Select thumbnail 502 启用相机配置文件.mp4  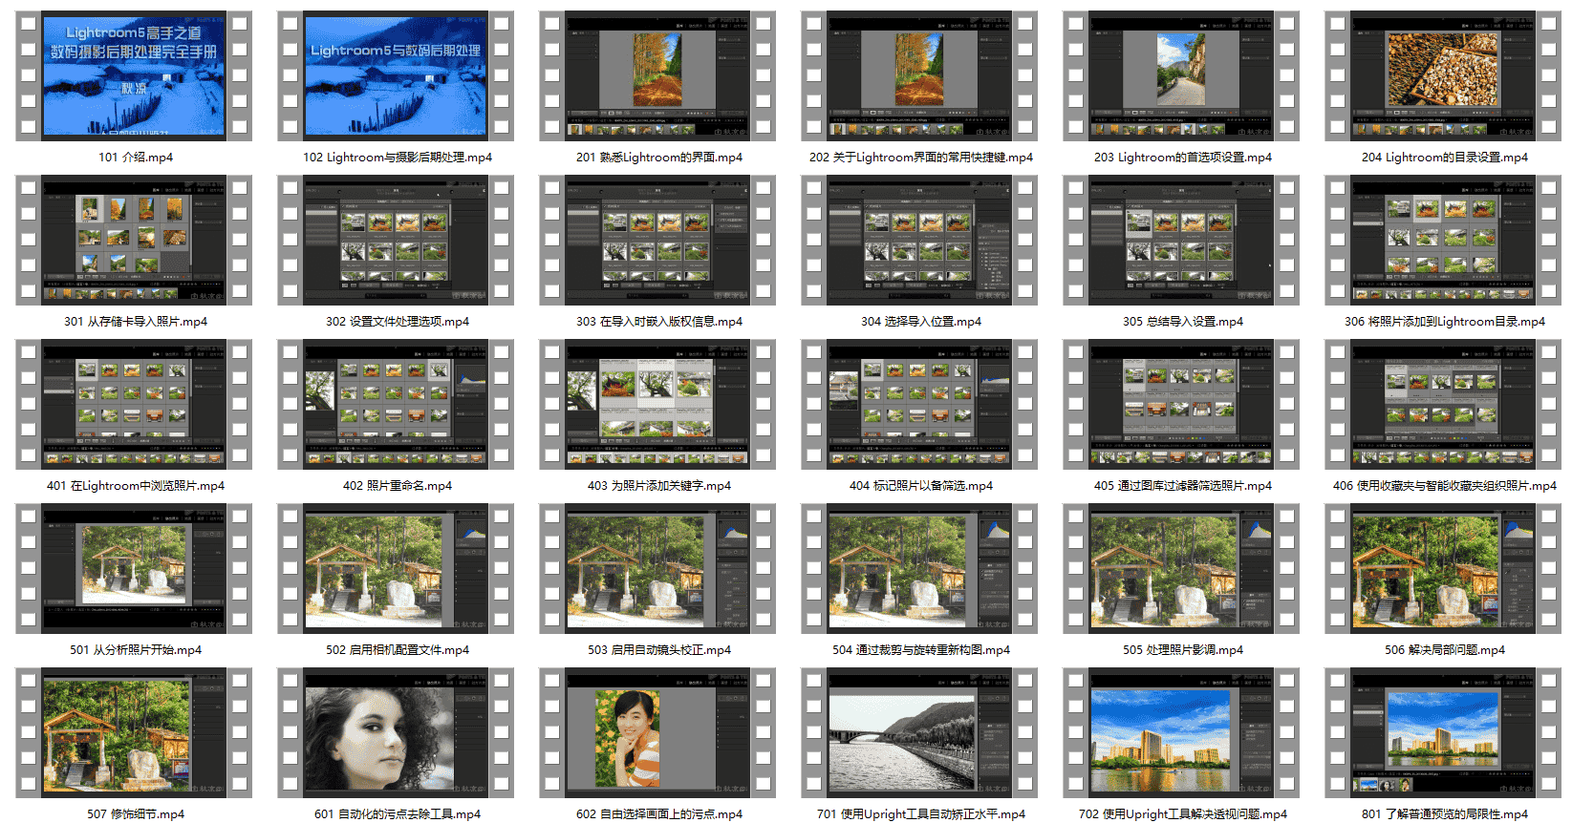(396, 569)
